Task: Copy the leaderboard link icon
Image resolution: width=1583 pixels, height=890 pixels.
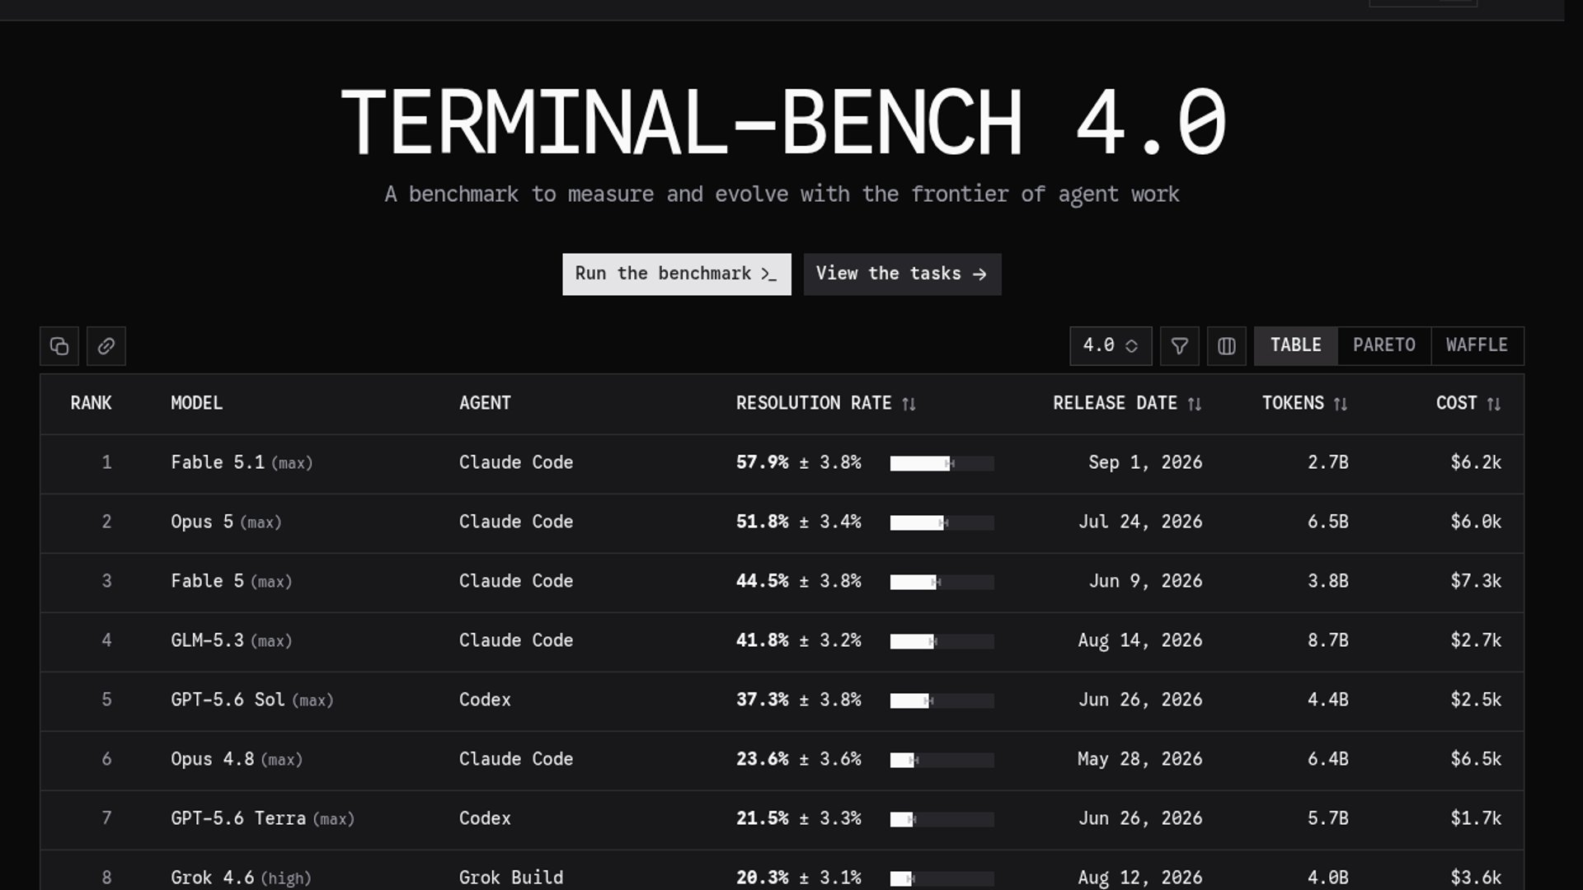Action: (106, 346)
